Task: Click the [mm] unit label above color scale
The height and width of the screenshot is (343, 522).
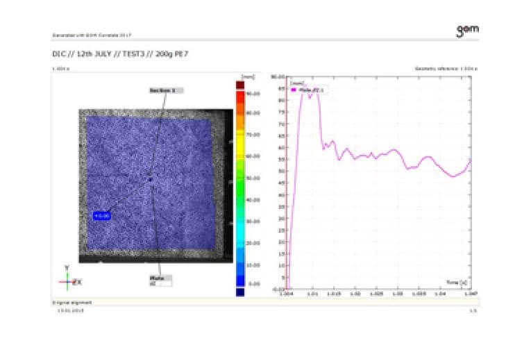Action: coord(246,75)
